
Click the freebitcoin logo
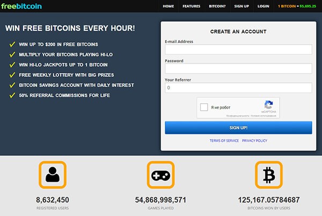click(x=21, y=6)
